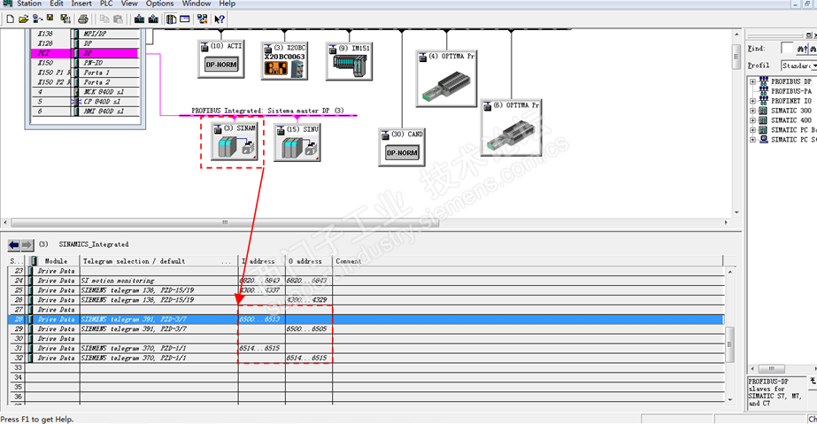This screenshot has height=424, width=817.
Task: Open the PLC menu
Action: (106, 4)
